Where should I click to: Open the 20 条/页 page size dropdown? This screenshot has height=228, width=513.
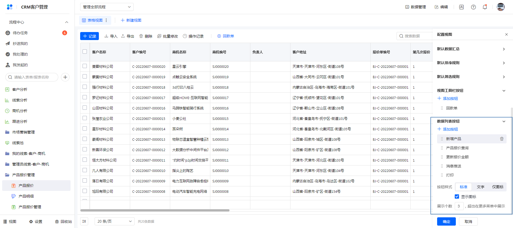coord(115,221)
